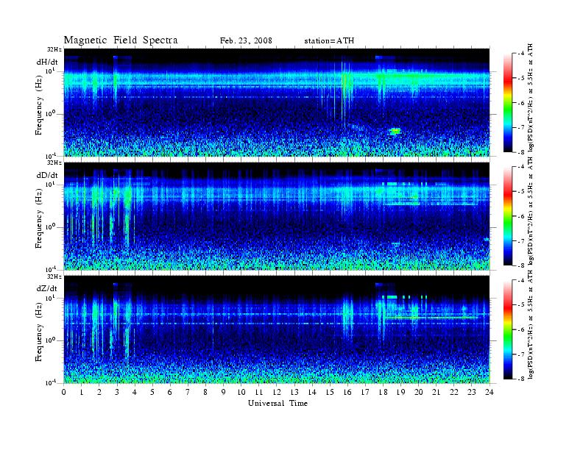
Task: Click the x-axis tick label '9'
Action: (x=224, y=392)
